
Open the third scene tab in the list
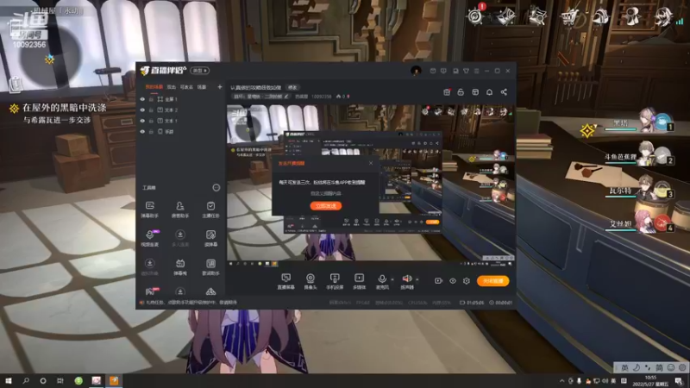click(x=186, y=87)
